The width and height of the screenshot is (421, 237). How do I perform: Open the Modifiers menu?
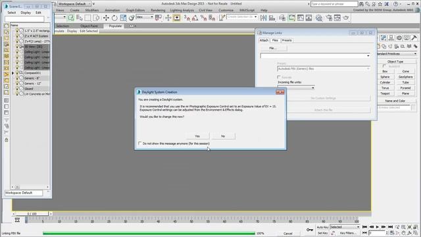point(92,11)
